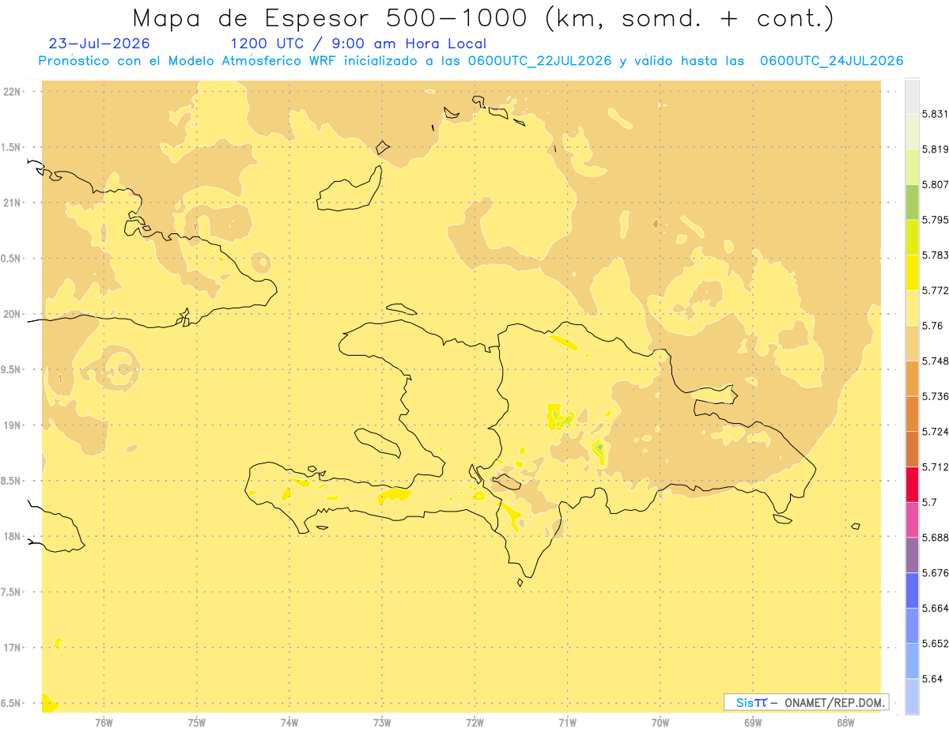Click the colorbar value 5.795
The width and height of the screenshot is (949, 733).
[x=935, y=220]
